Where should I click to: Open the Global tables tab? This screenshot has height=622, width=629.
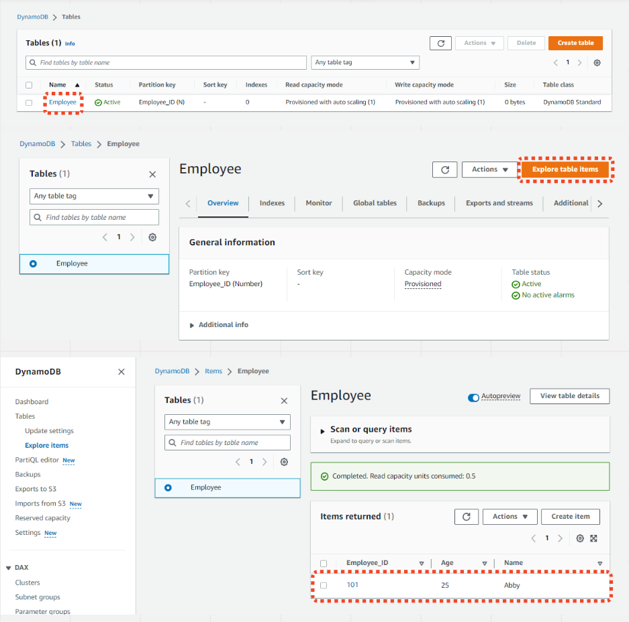point(375,203)
